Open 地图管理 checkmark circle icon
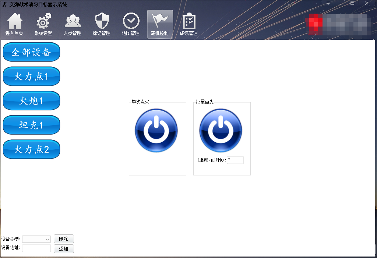377x258 pixels. [131, 24]
